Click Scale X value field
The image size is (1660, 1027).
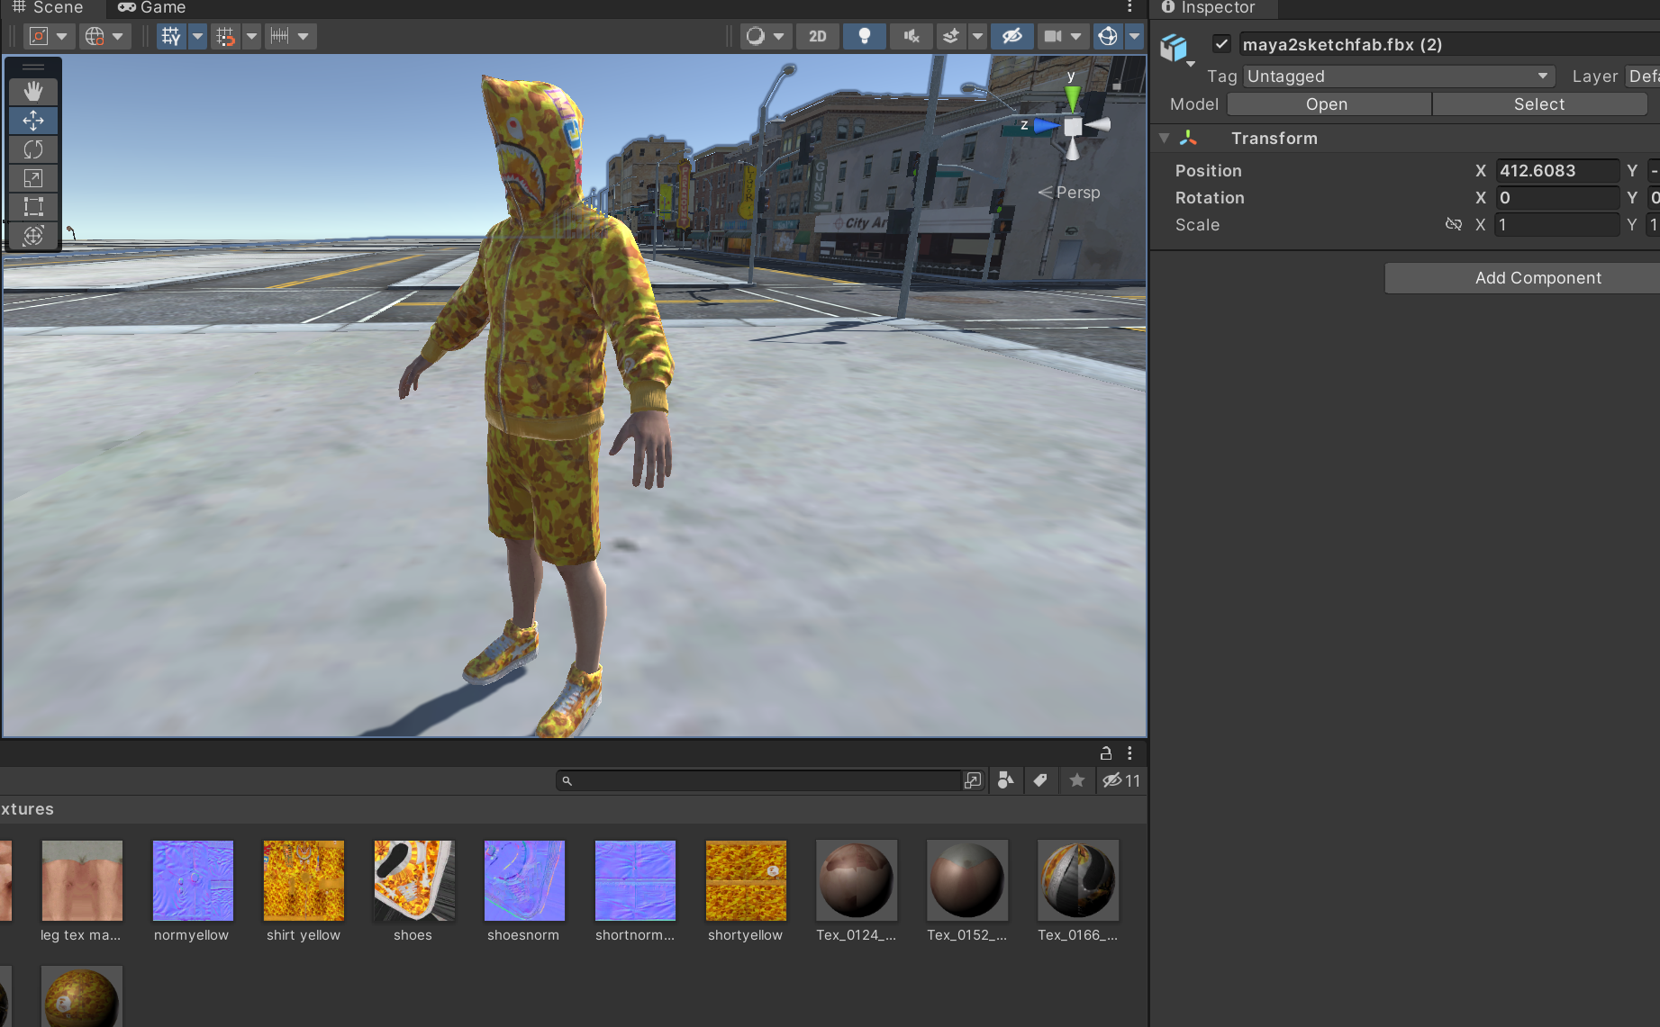coord(1556,225)
